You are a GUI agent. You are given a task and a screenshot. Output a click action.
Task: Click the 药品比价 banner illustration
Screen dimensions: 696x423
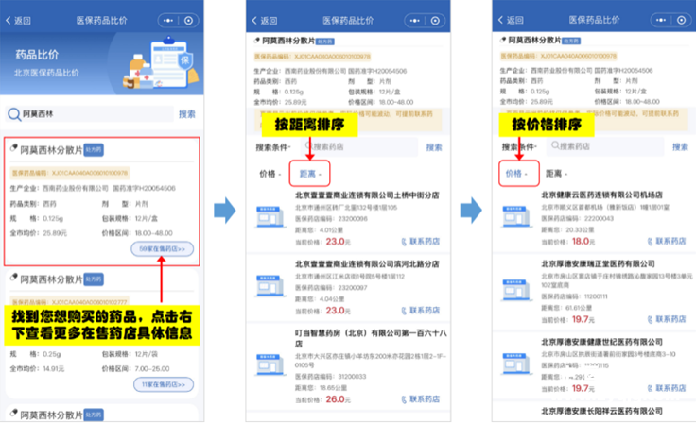(x=161, y=63)
